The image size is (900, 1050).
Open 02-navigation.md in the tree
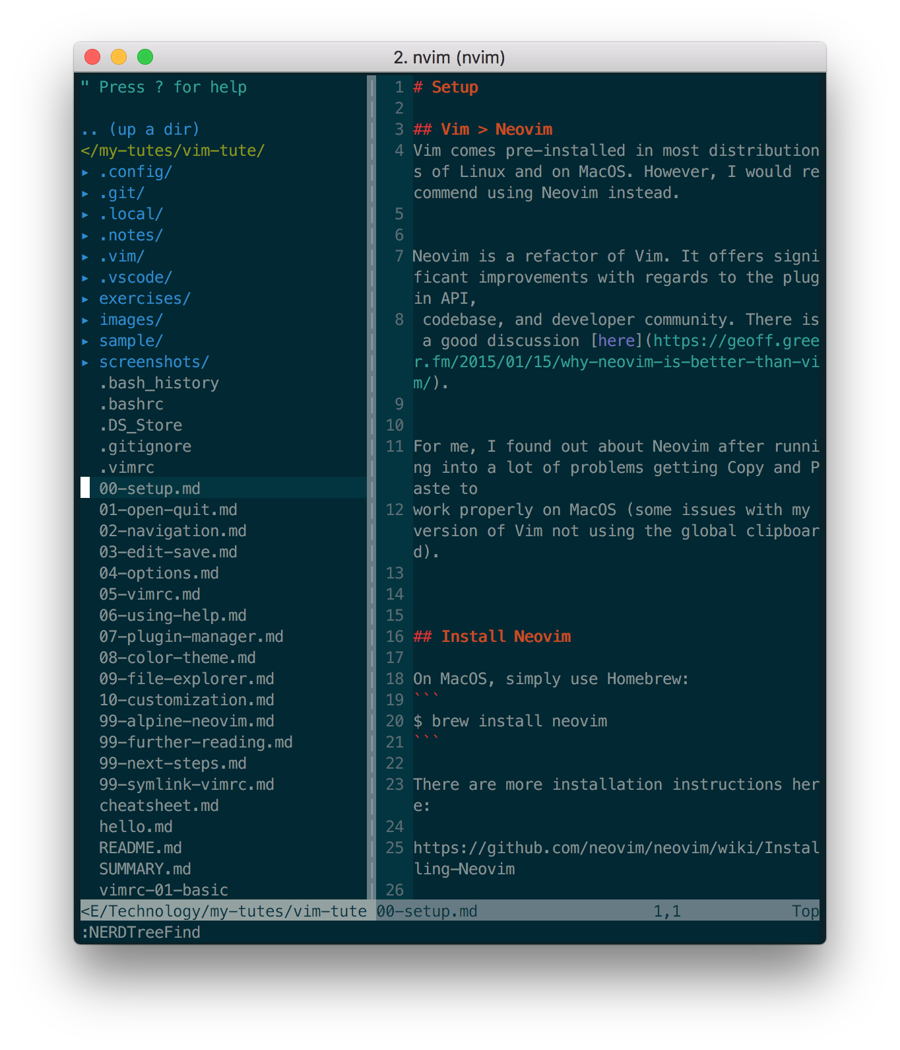click(173, 531)
